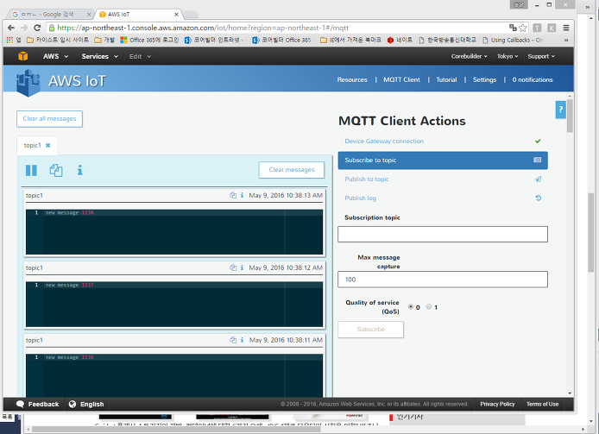Select QoS 0 radio button

[411, 306]
